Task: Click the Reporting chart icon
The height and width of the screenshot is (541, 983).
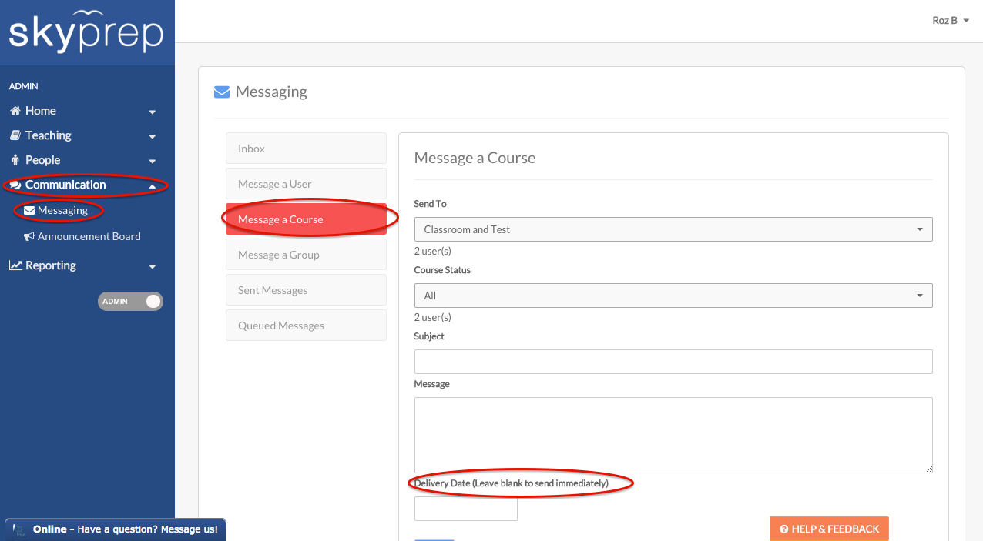Action: point(15,265)
